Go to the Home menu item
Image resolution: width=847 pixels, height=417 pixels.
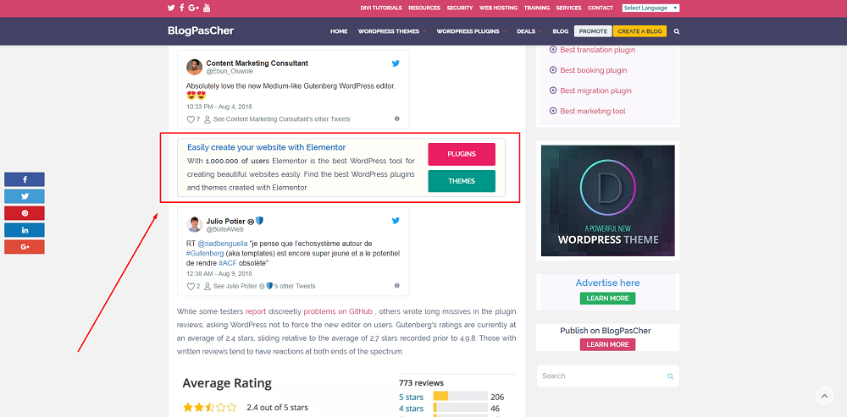tap(339, 31)
